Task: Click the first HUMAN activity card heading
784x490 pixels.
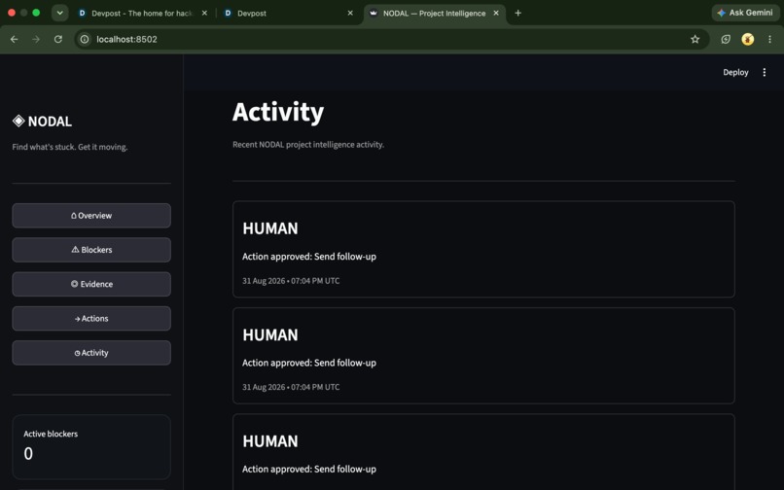Action: [270, 228]
